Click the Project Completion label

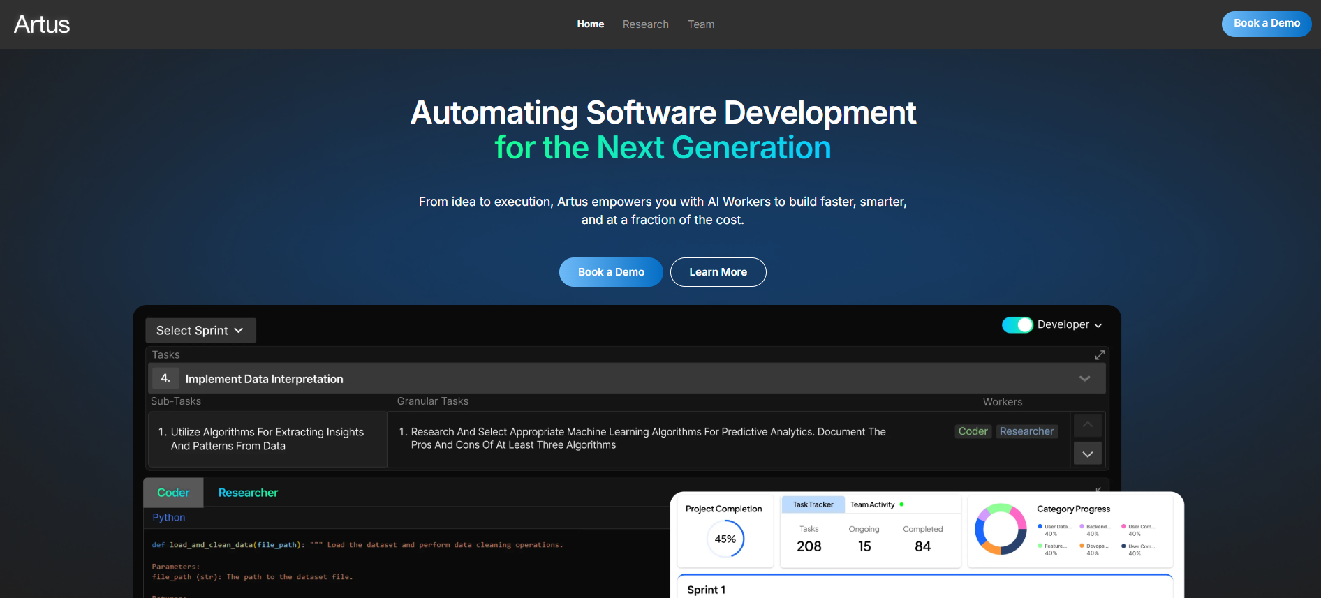click(x=724, y=509)
